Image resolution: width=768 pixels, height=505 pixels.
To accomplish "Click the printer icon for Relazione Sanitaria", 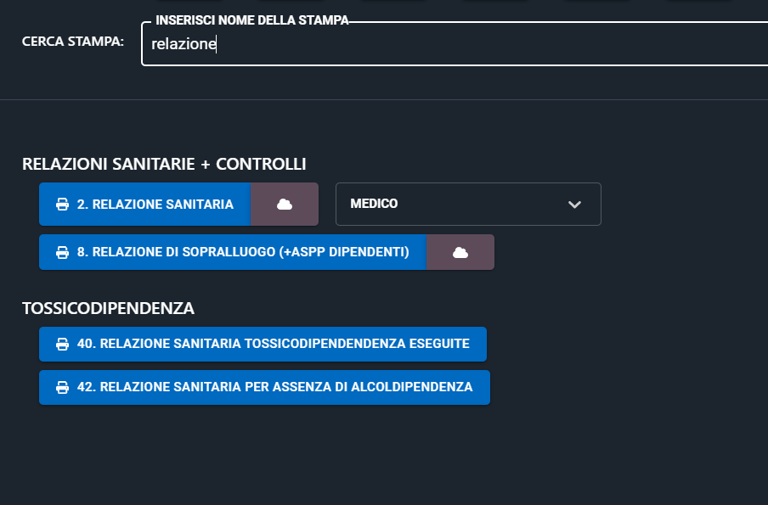I will point(62,204).
